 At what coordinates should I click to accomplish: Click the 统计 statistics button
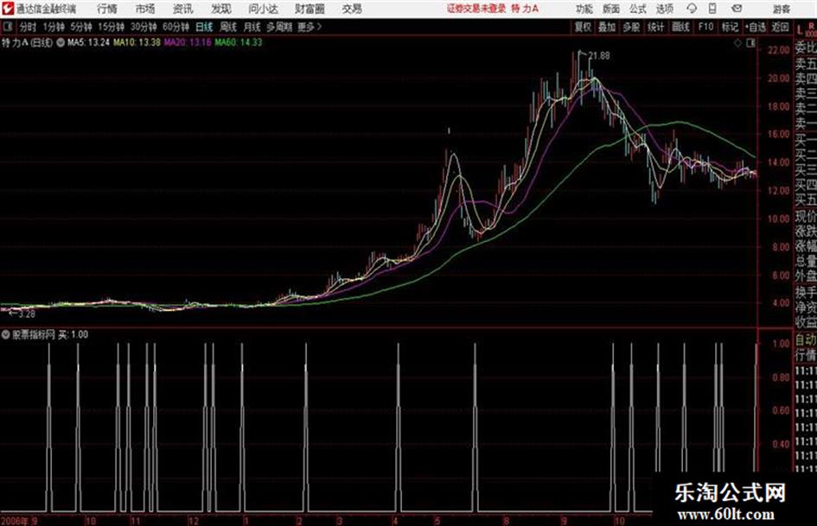pos(655,27)
